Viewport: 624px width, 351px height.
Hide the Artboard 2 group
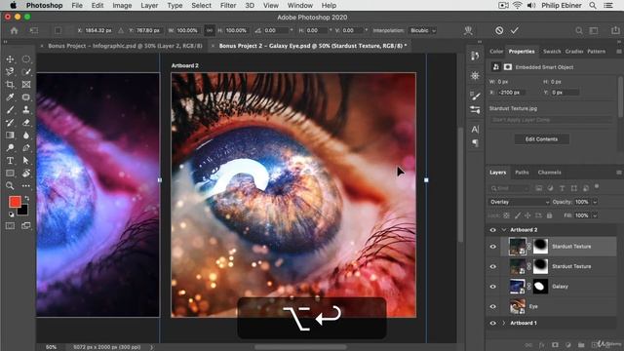tap(493, 230)
